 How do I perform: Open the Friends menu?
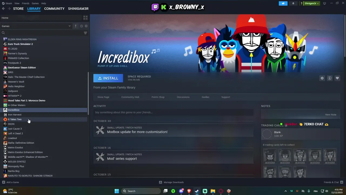coord(26,3)
